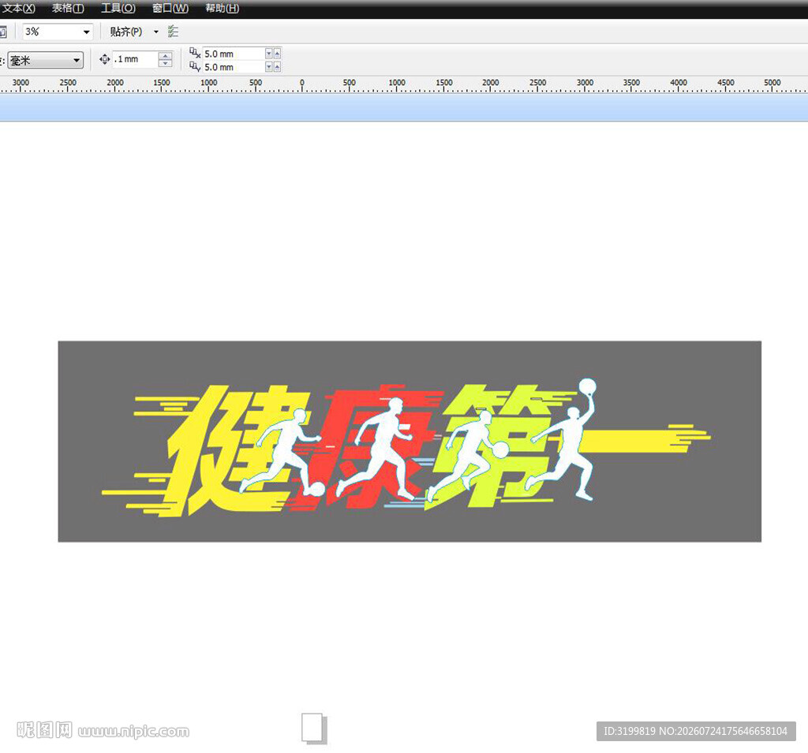Image resolution: width=808 pixels, height=753 pixels.
Task: Open the 表格(T) menu
Action: 68,8
